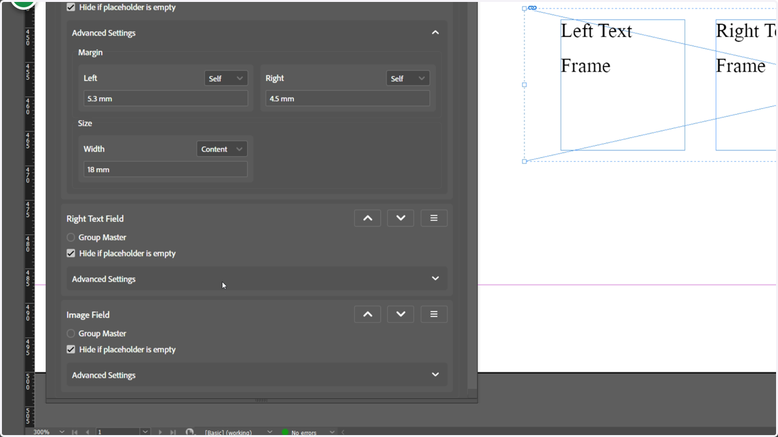Click the status bar scroll-left arrow
The width and height of the screenshot is (778, 437).
(x=343, y=432)
